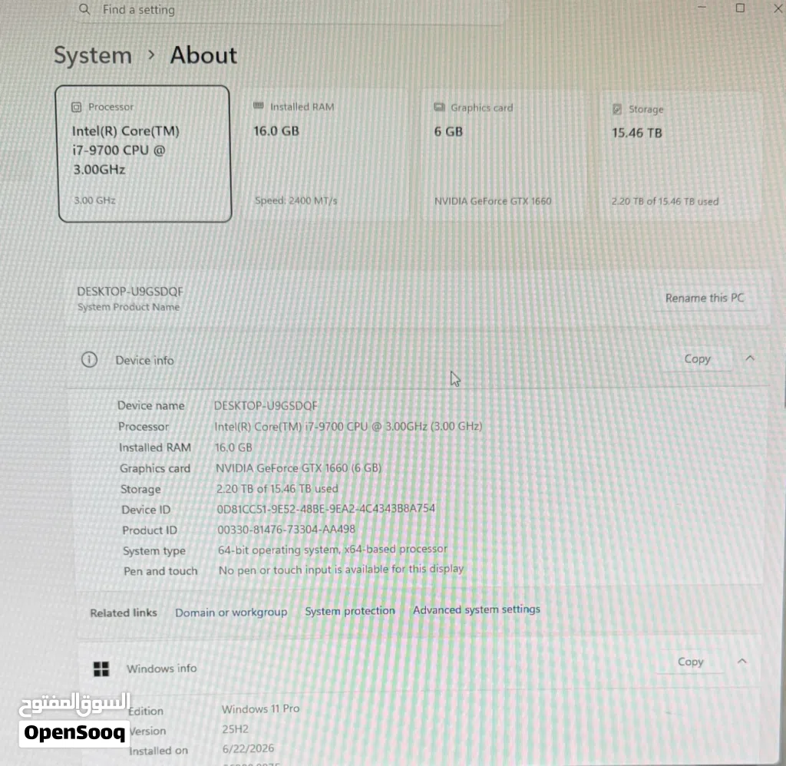Open System protection link
This screenshot has width=786, height=766.
(x=350, y=611)
